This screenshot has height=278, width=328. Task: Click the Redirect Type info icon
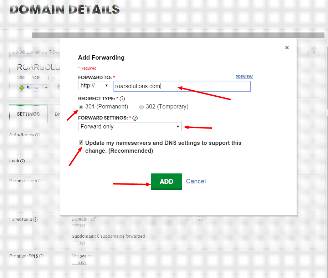pyautogui.click(x=122, y=99)
